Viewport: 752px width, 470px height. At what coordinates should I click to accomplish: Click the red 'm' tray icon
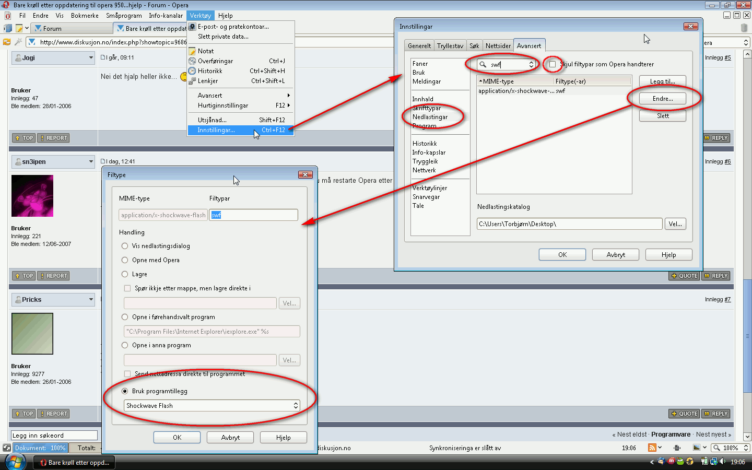672,462
